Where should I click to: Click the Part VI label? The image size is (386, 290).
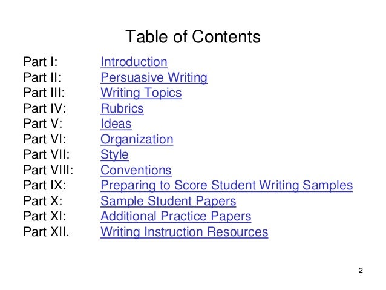coord(45,139)
